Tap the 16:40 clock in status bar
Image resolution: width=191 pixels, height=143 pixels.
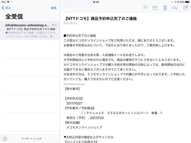coord(96,2)
